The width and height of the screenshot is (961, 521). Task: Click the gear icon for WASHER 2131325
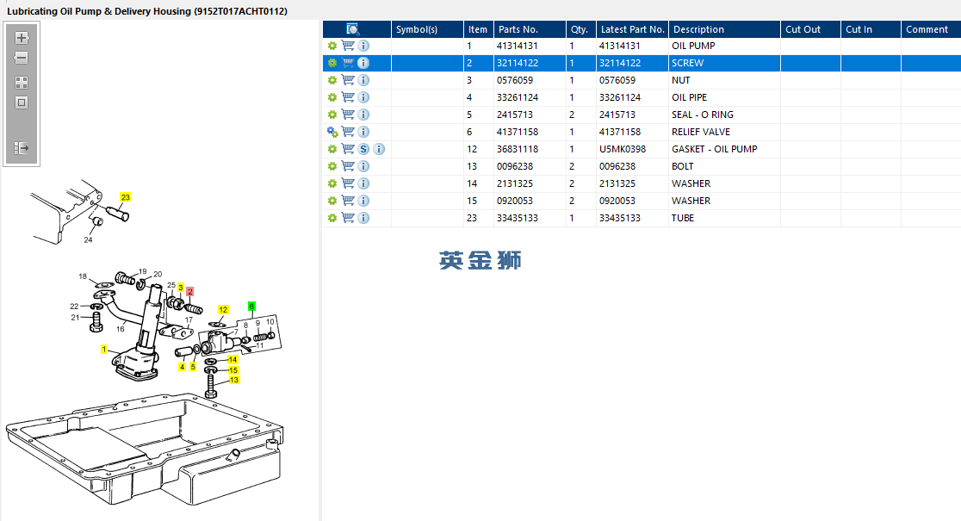pyautogui.click(x=332, y=183)
